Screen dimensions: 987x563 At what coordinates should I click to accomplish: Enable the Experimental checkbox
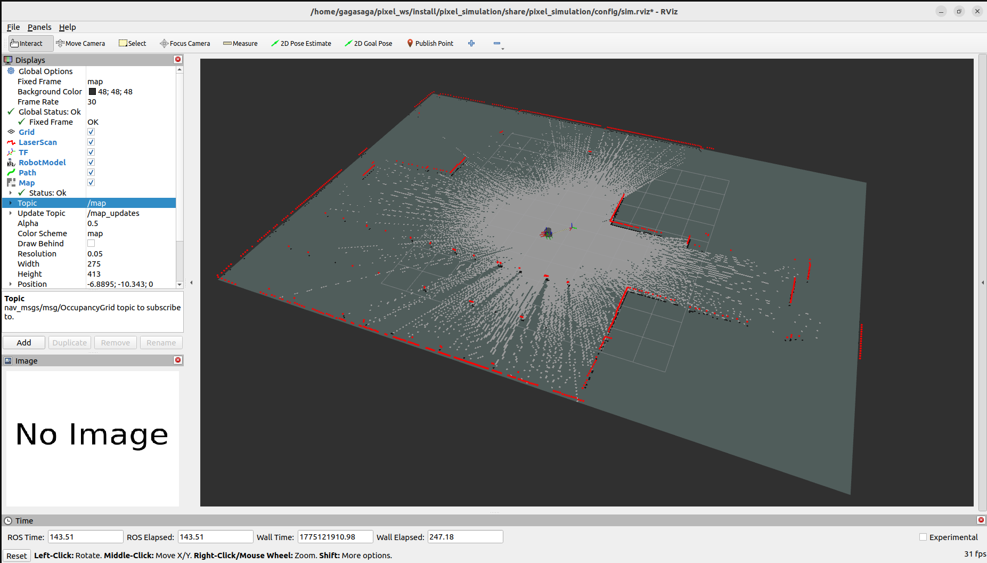(923, 537)
